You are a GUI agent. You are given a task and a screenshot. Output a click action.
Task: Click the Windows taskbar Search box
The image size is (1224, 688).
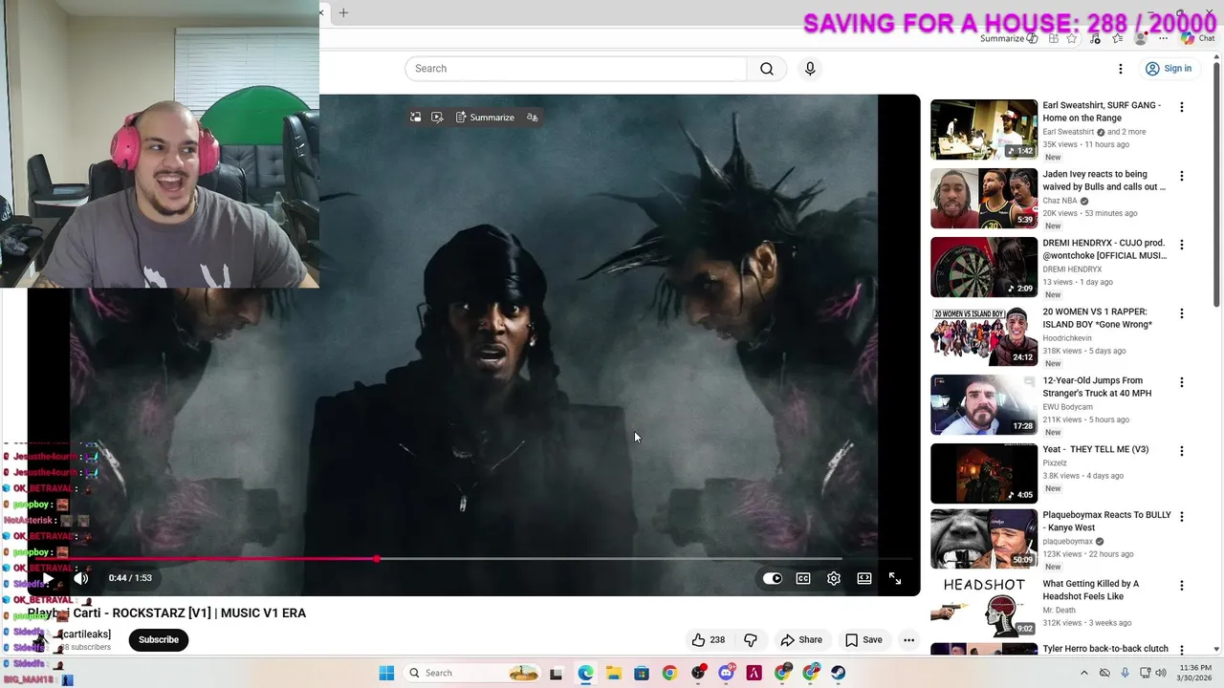pos(474,673)
